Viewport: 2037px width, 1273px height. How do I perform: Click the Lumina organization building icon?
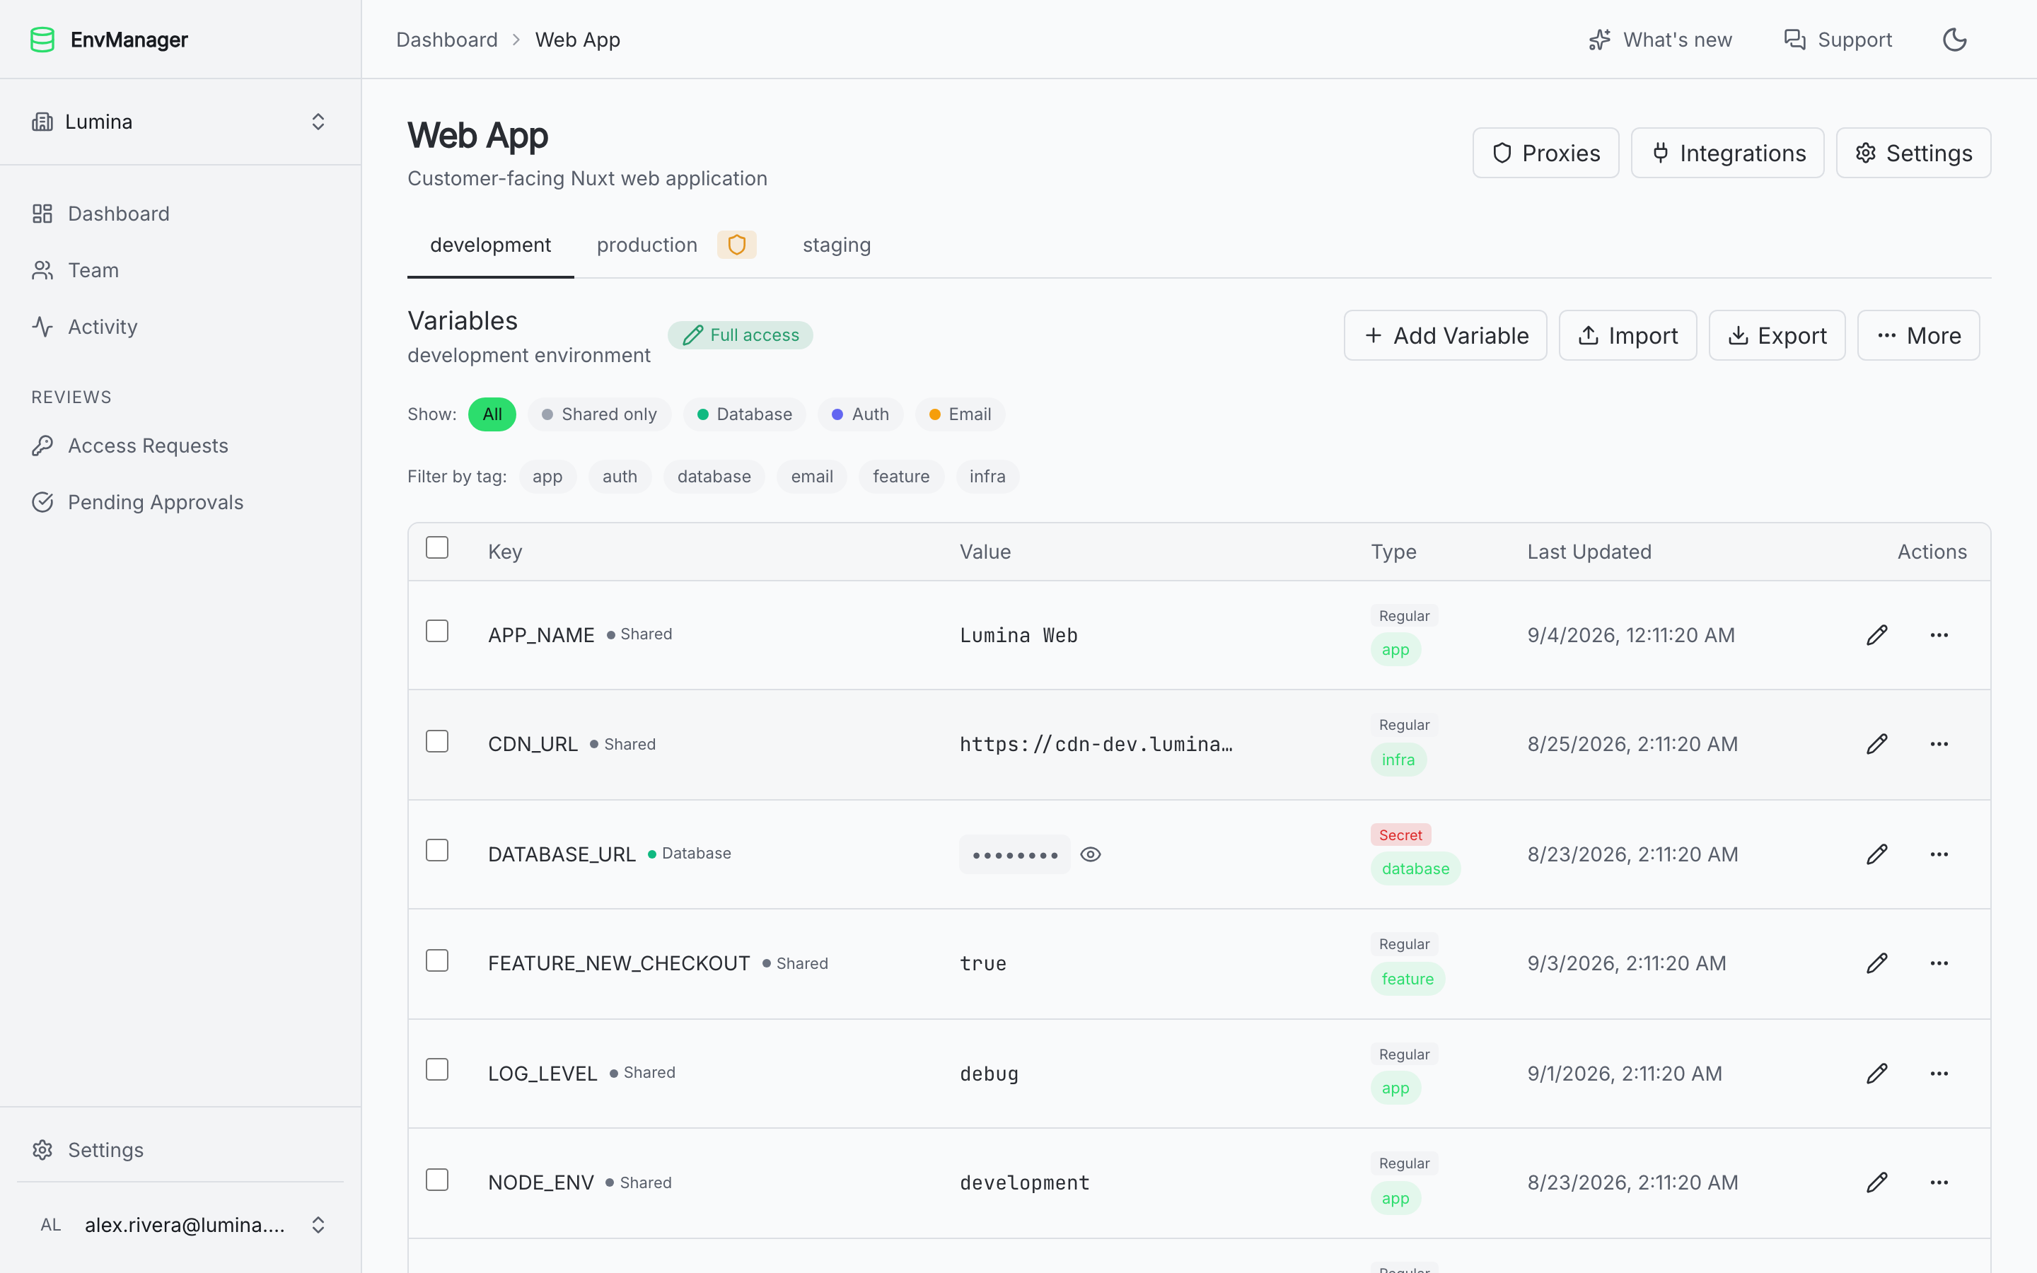pos(42,122)
